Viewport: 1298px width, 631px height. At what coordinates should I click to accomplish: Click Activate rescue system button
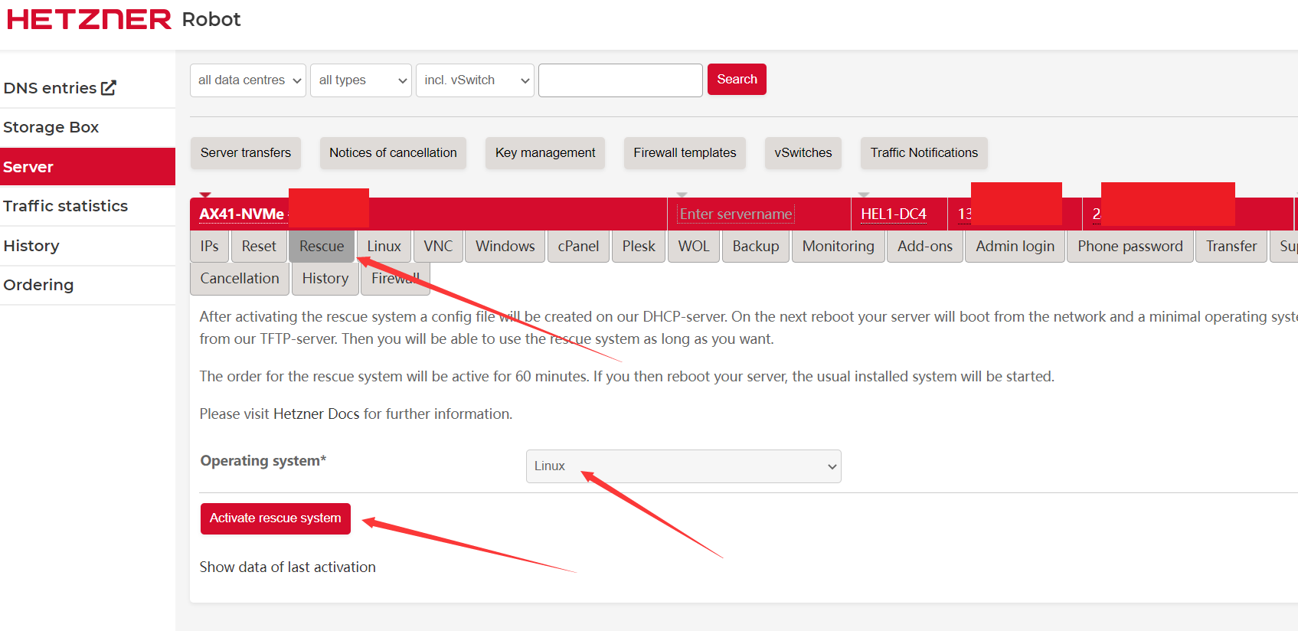click(x=276, y=518)
